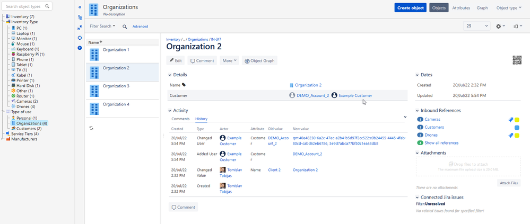Click the Attach Files button
The width and height of the screenshot is (530, 224).
tap(509, 183)
